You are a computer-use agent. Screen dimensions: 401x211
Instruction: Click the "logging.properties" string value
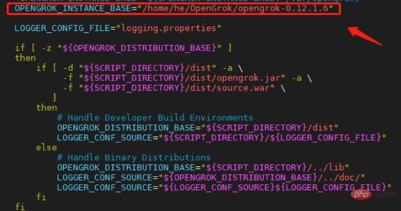pos(169,28)
